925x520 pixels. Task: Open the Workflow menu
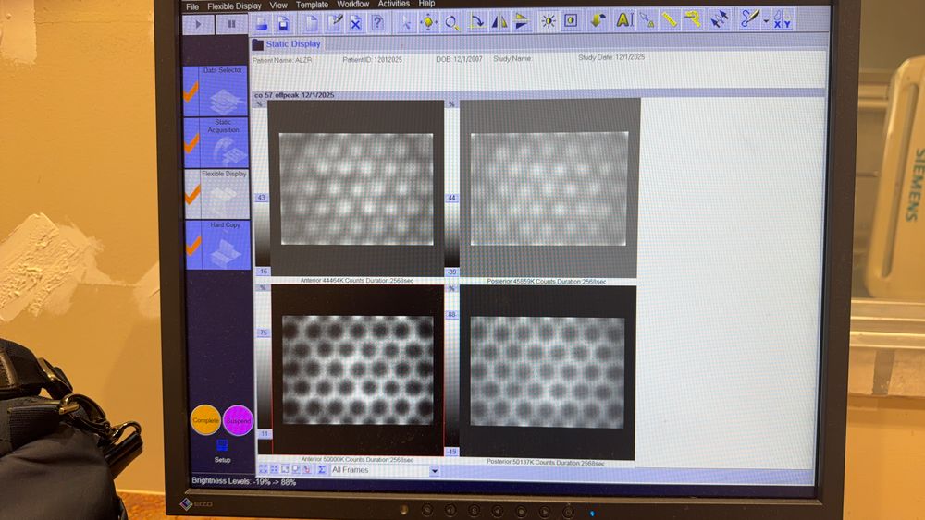353,4
